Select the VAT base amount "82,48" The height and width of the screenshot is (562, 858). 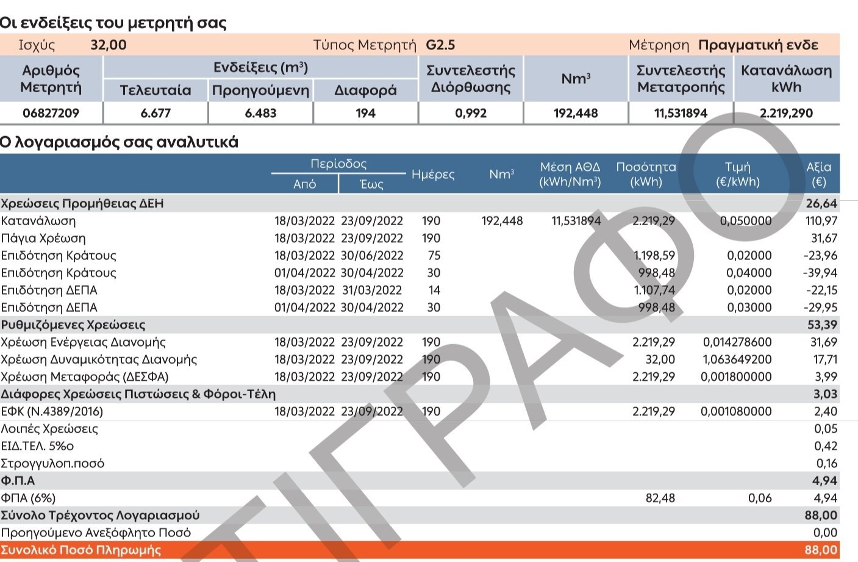coord(660,498)
